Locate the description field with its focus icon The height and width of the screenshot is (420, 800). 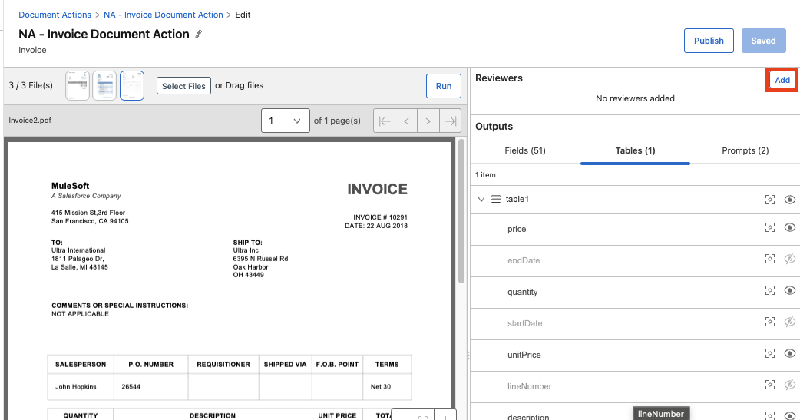click(x=770, y=415)
